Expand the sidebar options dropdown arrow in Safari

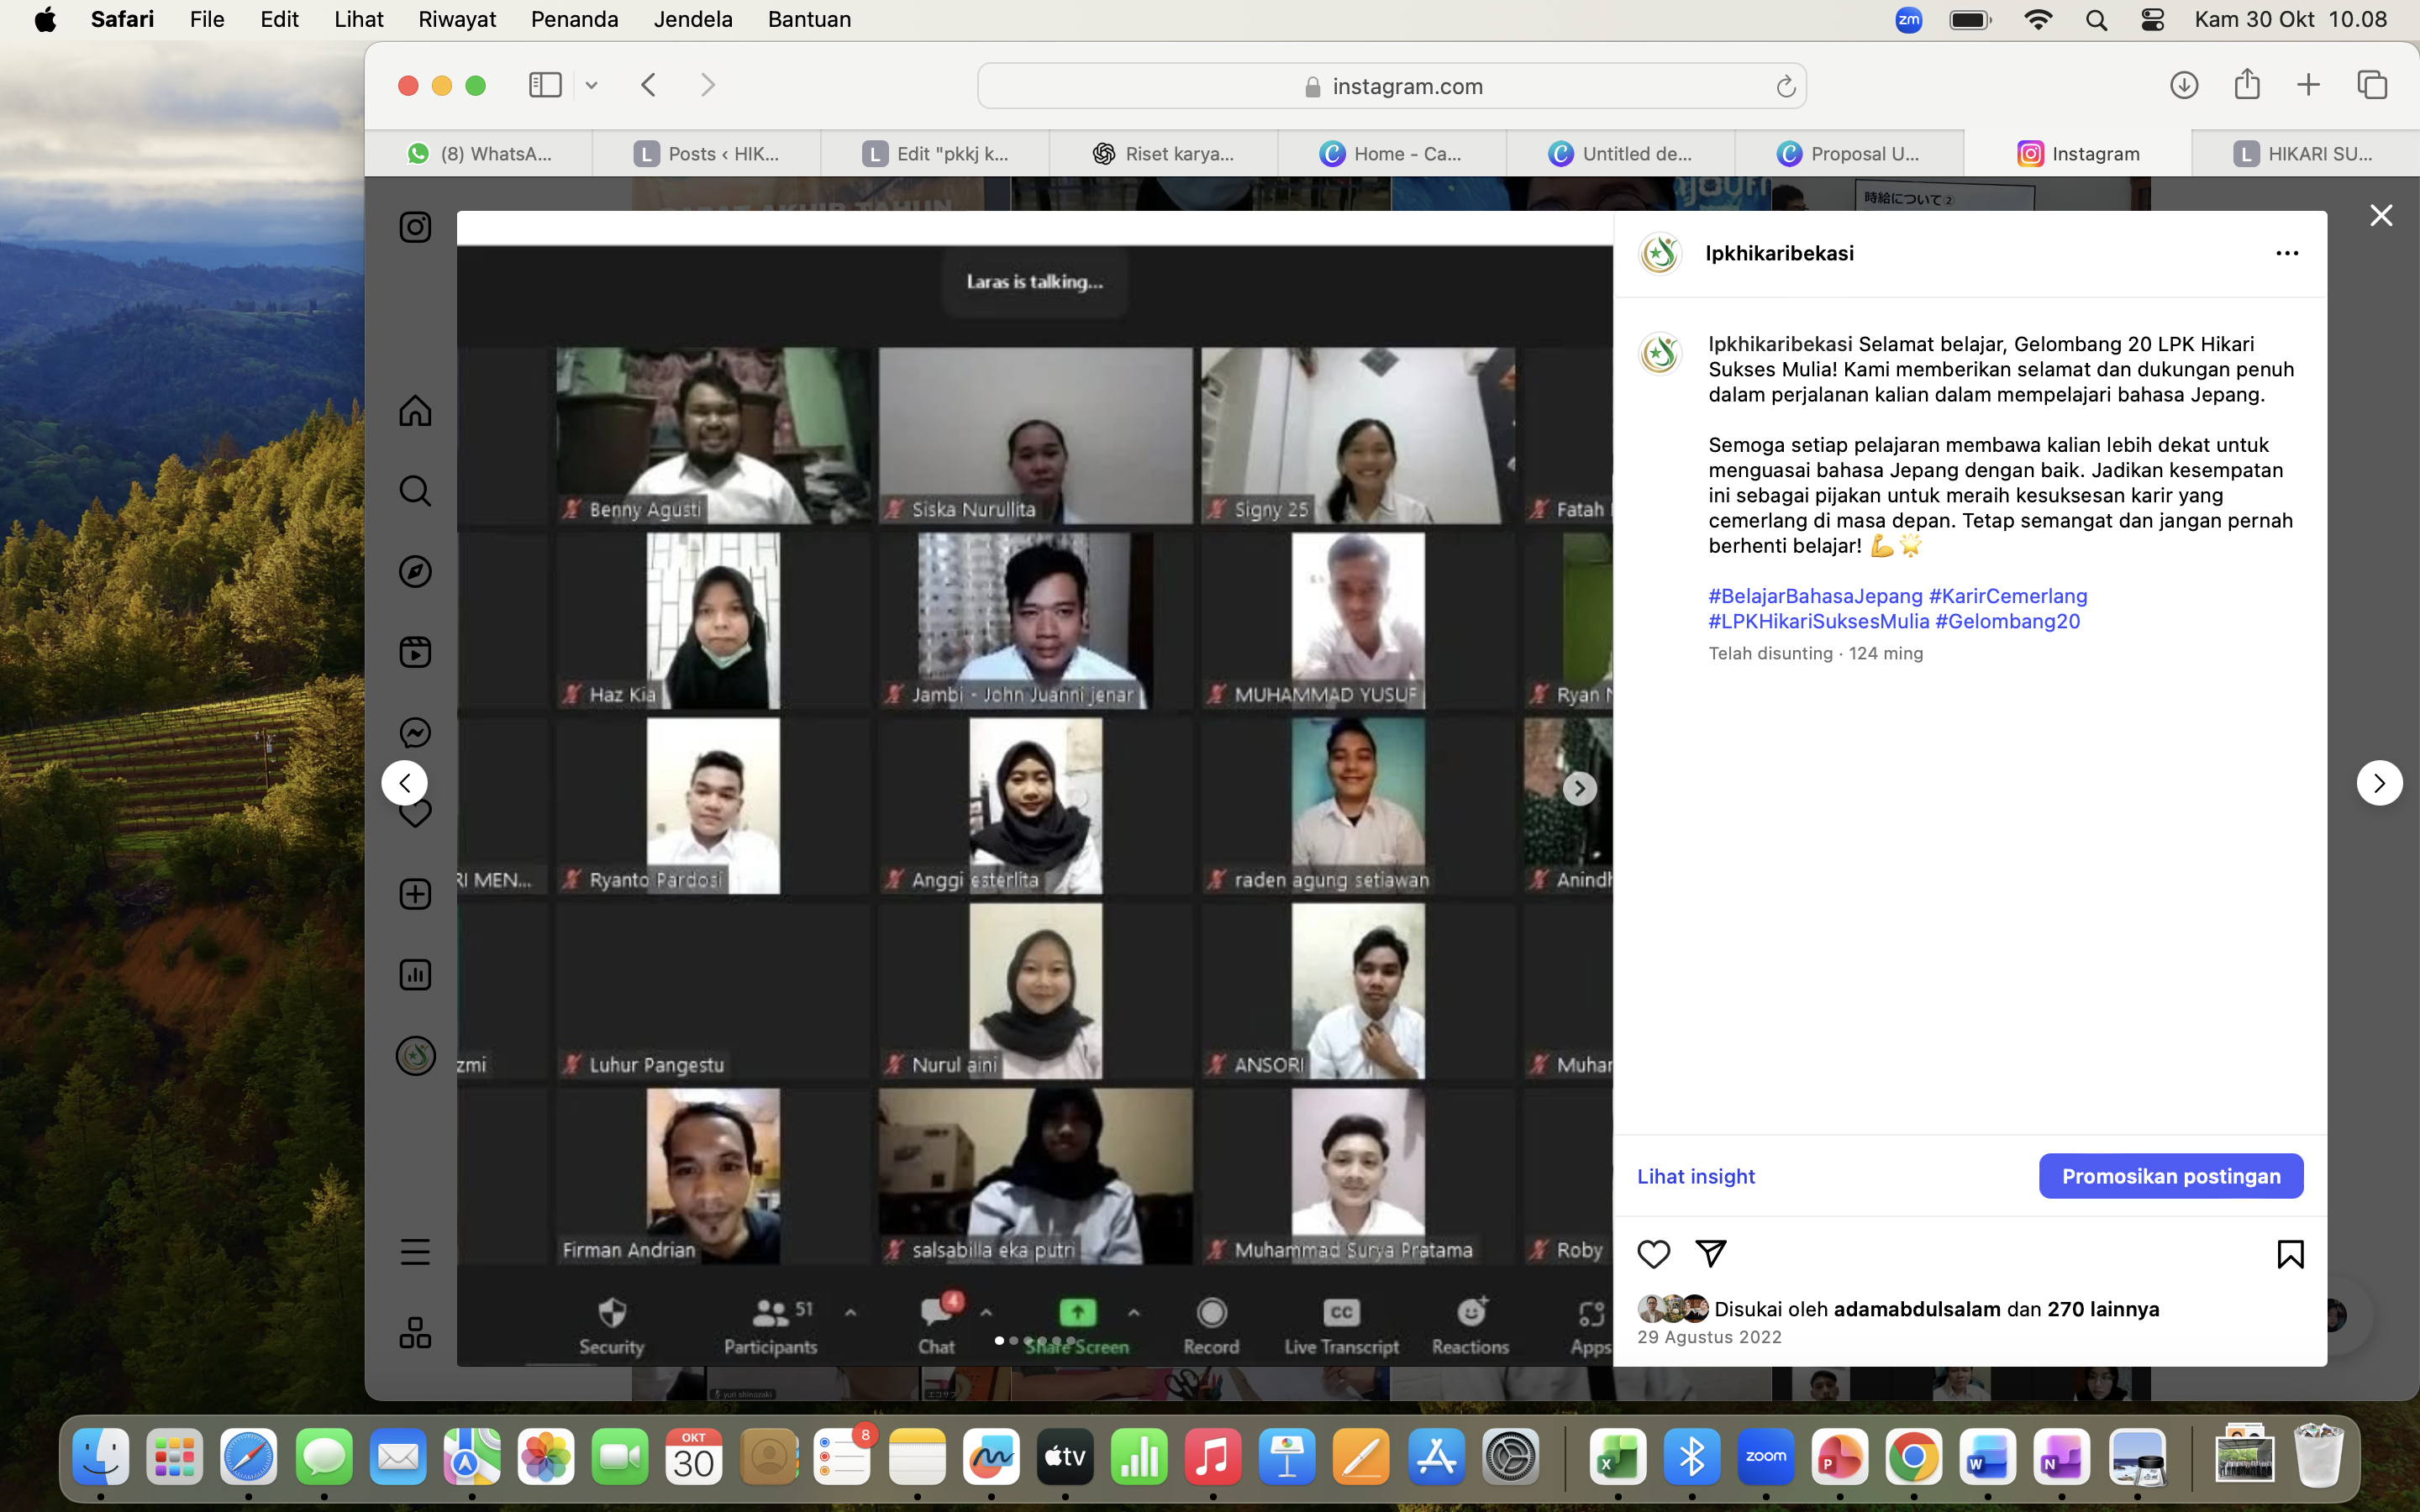(592, 86)
